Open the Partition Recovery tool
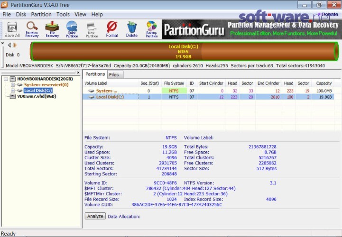Viewport: 342px width, 237px height. [x=32, y=29]
